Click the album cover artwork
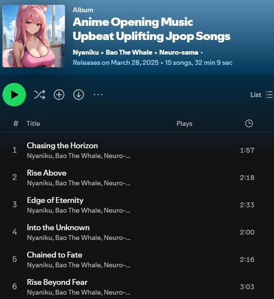The height and width of the screenshot is (299, 274). (34, 36)
